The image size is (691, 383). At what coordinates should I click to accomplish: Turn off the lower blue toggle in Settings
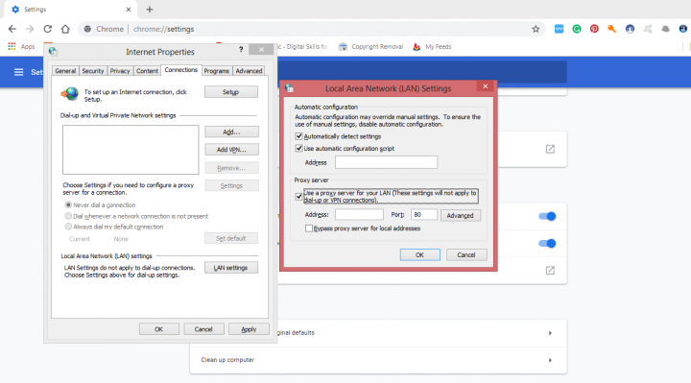point(547,243)
